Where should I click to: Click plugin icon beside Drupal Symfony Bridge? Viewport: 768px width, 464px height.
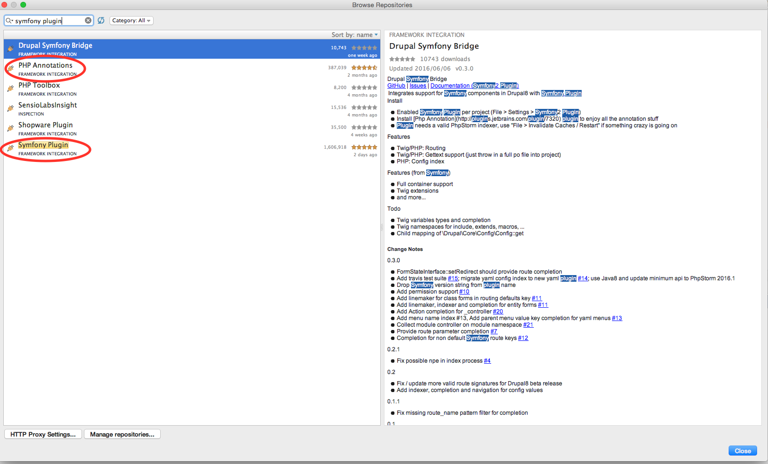[10, 49]
